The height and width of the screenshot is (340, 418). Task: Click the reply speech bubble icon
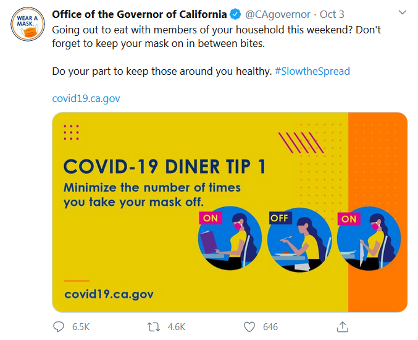(59, 326)
